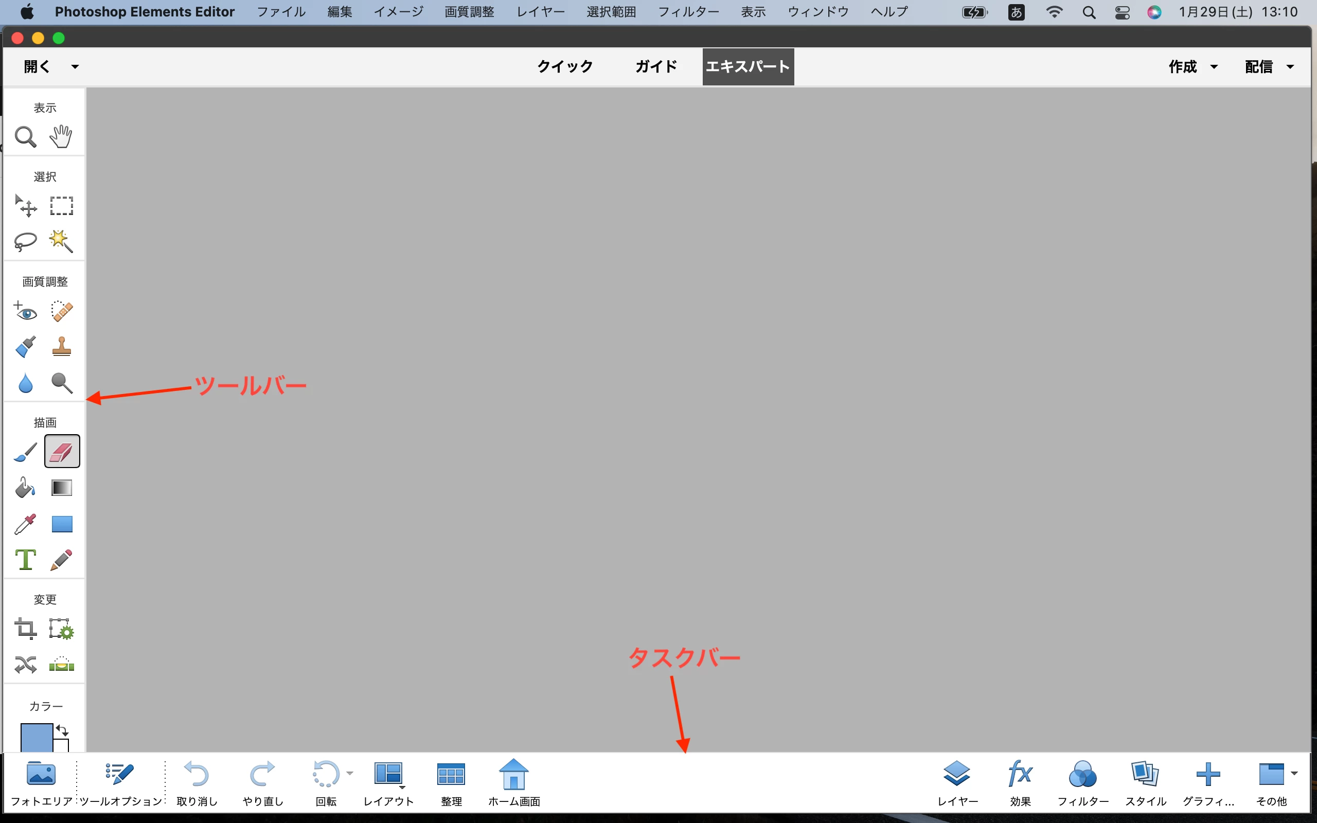
Task: Select the Clone Stamp tool
Action: [x=62, y=346]
